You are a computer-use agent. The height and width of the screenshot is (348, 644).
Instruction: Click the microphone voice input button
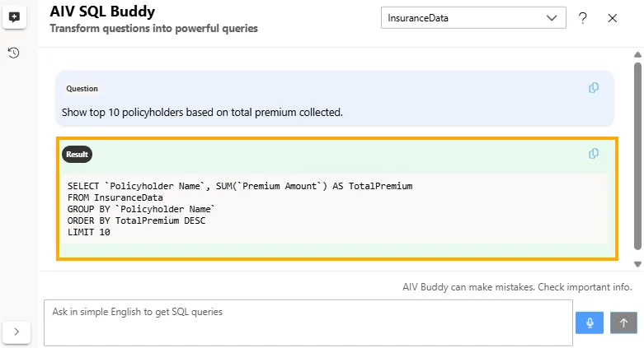pos(590,322)
